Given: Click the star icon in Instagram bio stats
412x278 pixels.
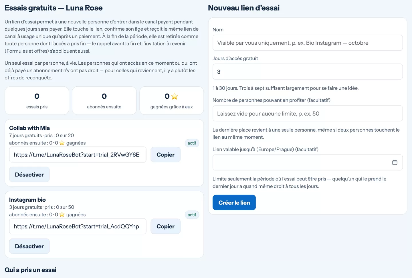Looking at the screenshot, I should [x=62, y=215].
